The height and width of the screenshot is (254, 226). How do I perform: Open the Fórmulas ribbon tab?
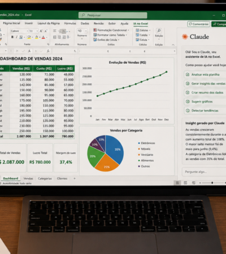70,23
